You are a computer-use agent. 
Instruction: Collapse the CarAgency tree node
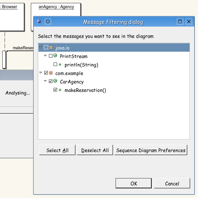pyautogui.click(x=45, y=81)
